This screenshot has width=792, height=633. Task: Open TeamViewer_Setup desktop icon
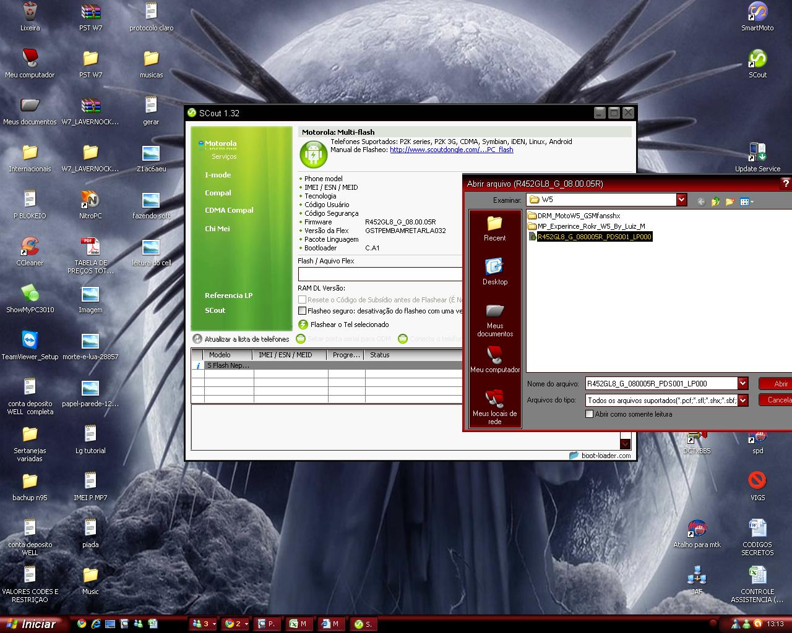click(x=30, y=346)
